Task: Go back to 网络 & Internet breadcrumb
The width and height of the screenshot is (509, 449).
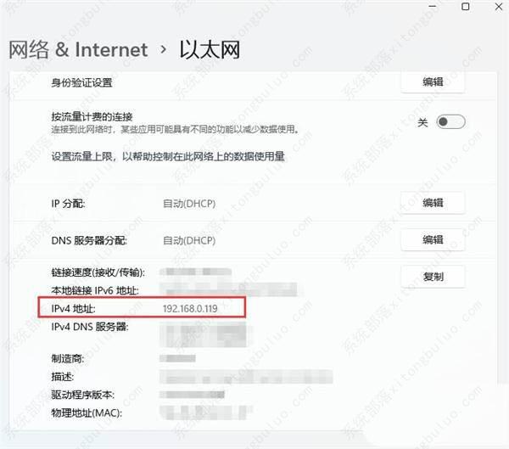Action: 78,50
